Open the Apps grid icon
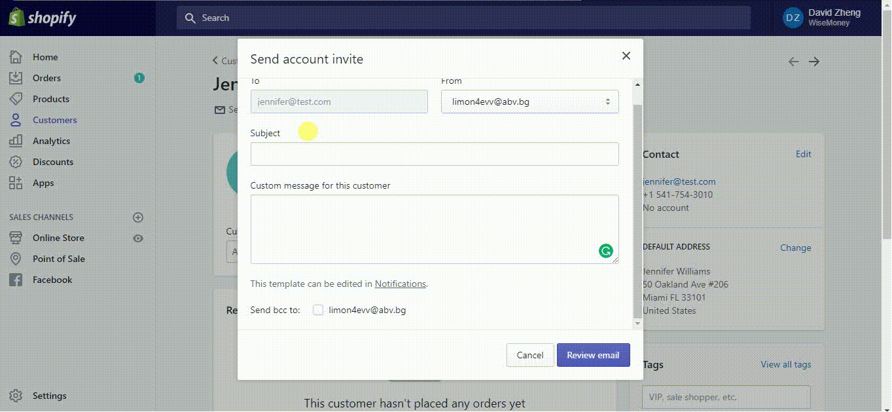 pos(16,183)
